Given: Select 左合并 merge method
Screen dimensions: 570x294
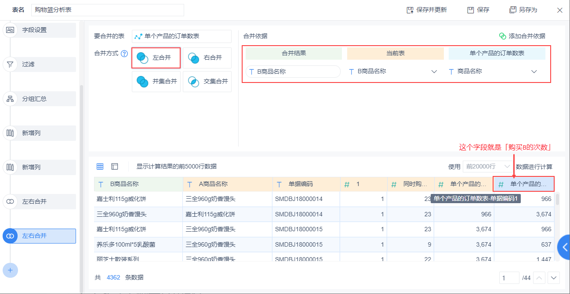Looking at the screenshot, I should [156, 57].
